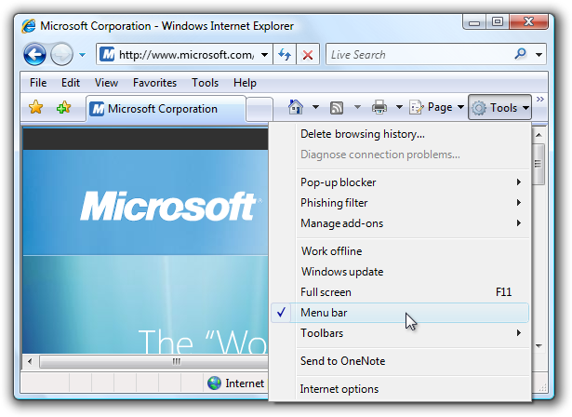Open the Home button dropdown arrow
This screenshot has height=417, width=572.
click(315, 107)
